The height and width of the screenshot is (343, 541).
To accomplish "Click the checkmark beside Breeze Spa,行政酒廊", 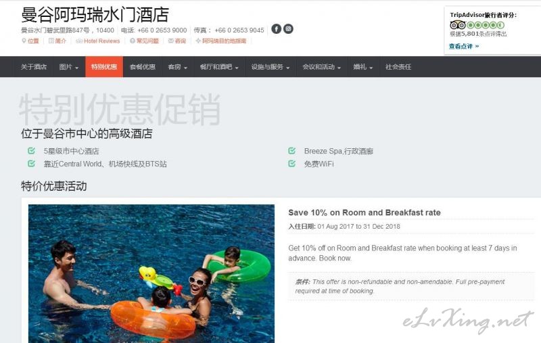I will click(292, 151).
